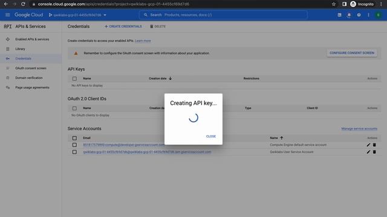Click Close in the Creating API key dialog
Image resolution: width=387 pixels, height=217 pixels.
pyautogui.click(x=211, y=136)
